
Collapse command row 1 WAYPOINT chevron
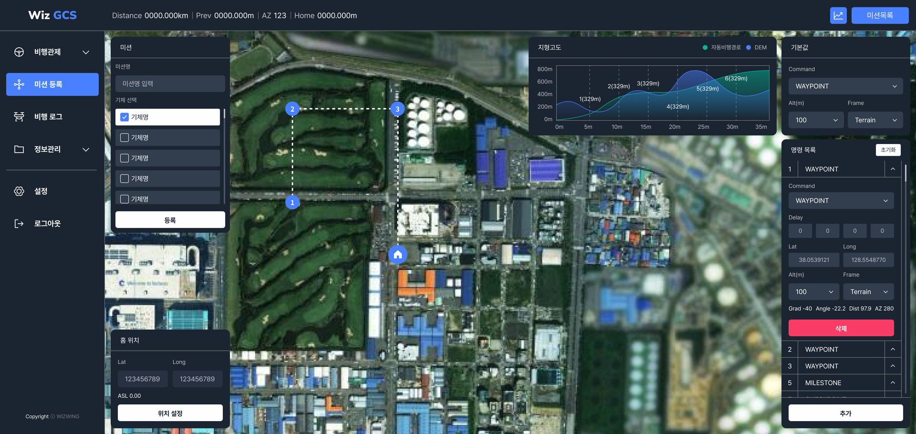click(893, 169)
